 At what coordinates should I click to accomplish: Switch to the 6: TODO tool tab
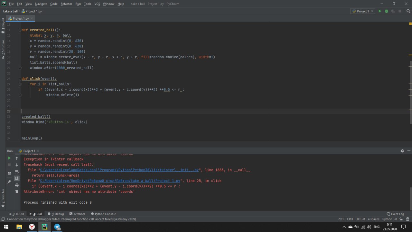click(16, 214)
